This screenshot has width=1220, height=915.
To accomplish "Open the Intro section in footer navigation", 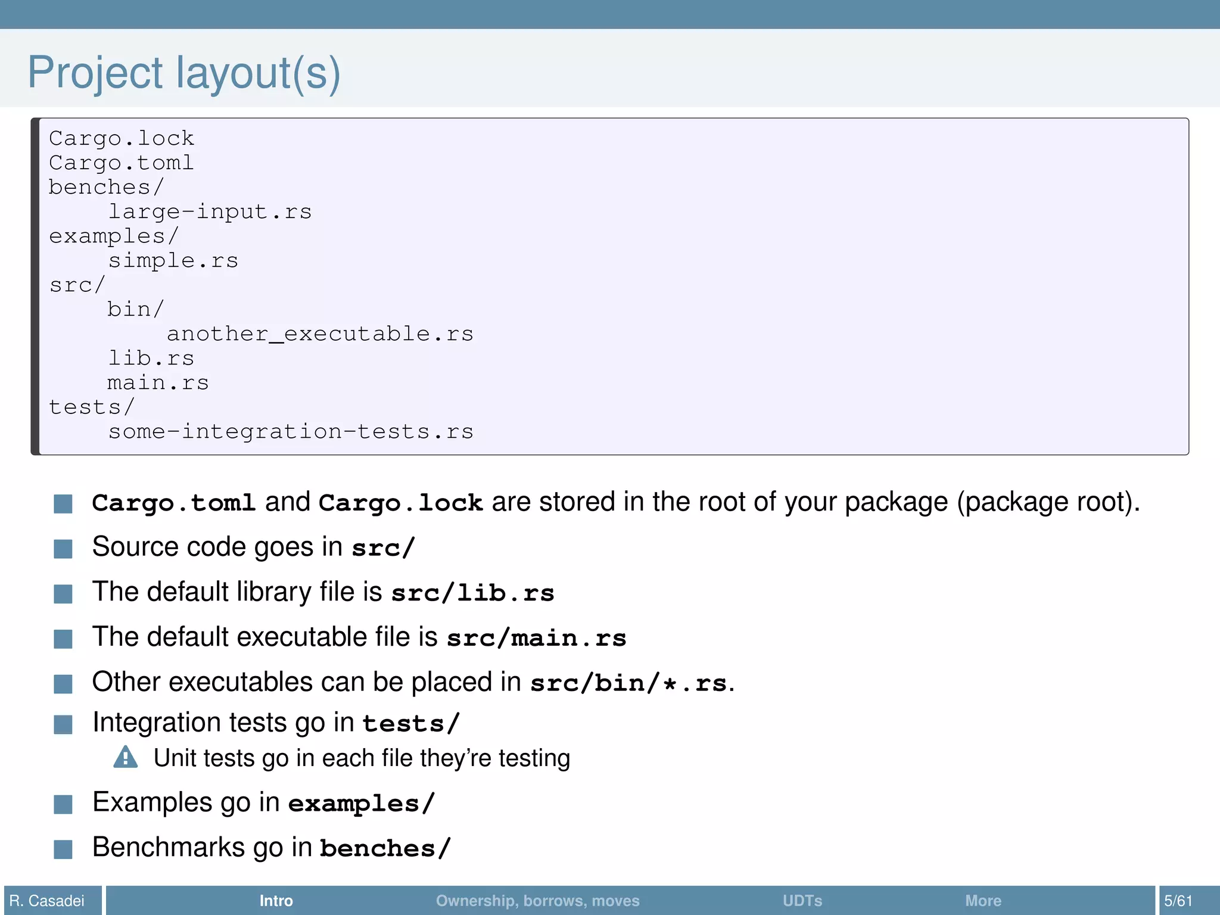I will pos(276,901).
